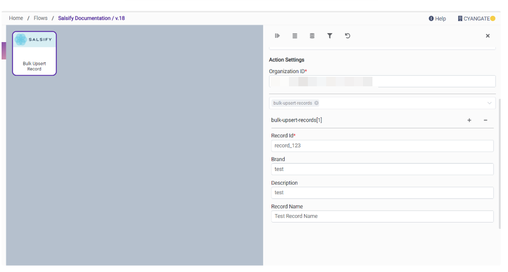
Task: Click the Organization ID input field
Action: pos(382,82)
